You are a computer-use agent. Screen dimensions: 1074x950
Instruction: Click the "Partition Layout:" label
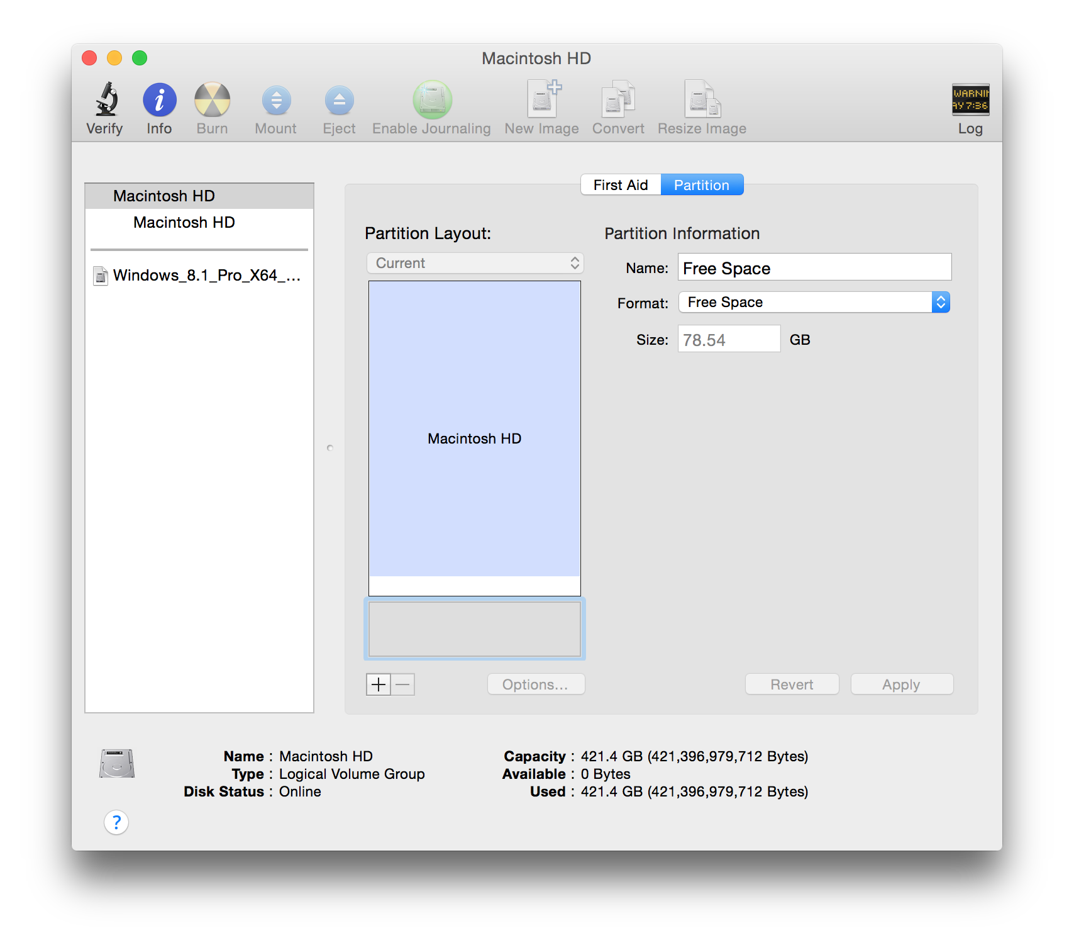428,233
